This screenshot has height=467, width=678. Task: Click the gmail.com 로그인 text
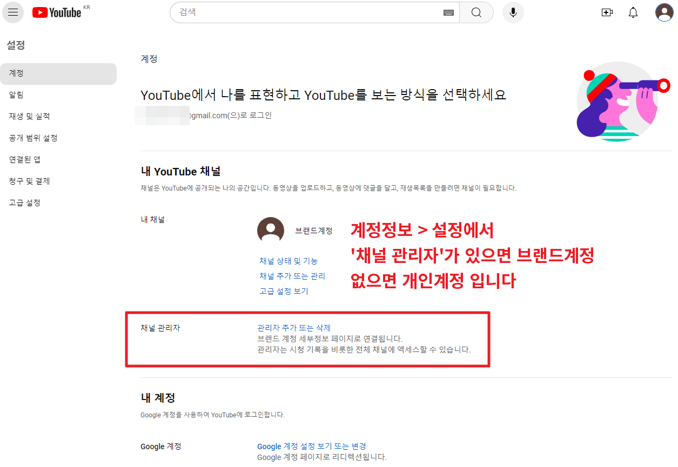pos(230,116)
